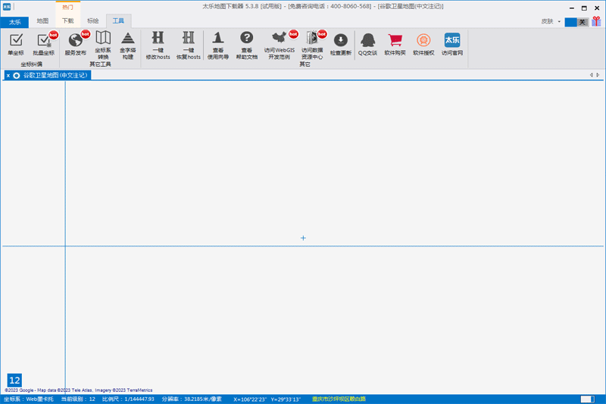Visit the 访问官网 website icon

click(452, 45)
